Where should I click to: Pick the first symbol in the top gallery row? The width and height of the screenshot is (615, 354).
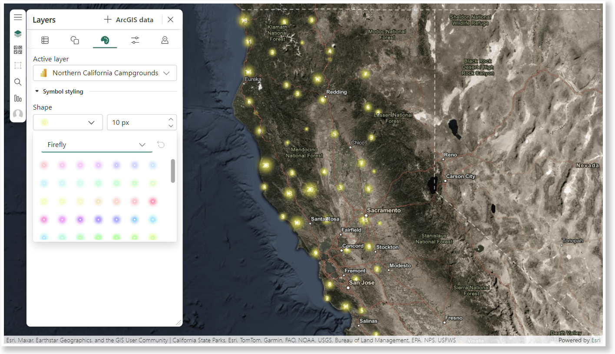click(44, 165)
